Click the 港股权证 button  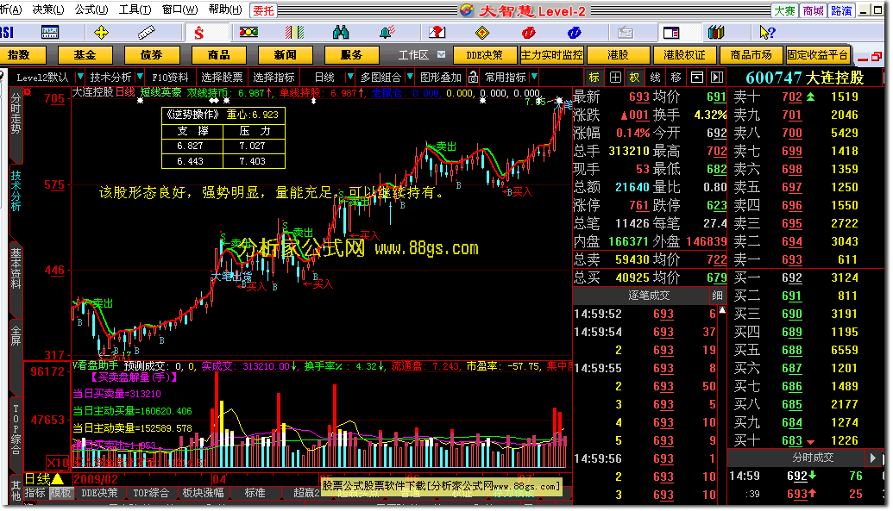click(684, 54)
